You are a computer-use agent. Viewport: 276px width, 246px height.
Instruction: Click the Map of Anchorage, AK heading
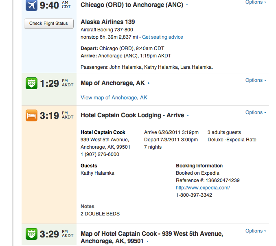tap(113, 83)
